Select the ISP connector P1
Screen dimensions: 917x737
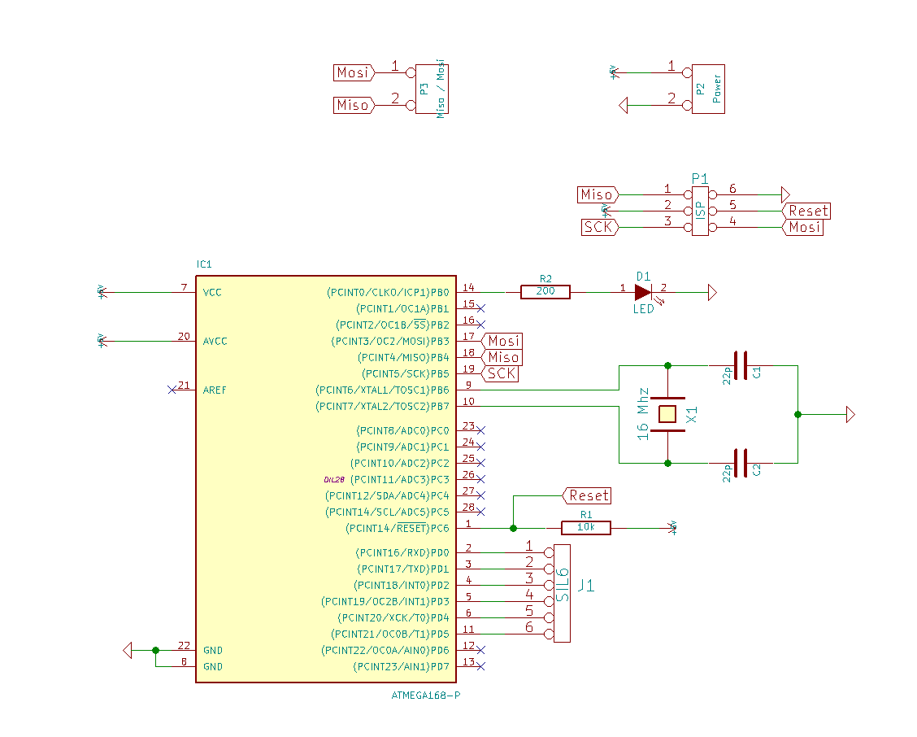(700, 211)
